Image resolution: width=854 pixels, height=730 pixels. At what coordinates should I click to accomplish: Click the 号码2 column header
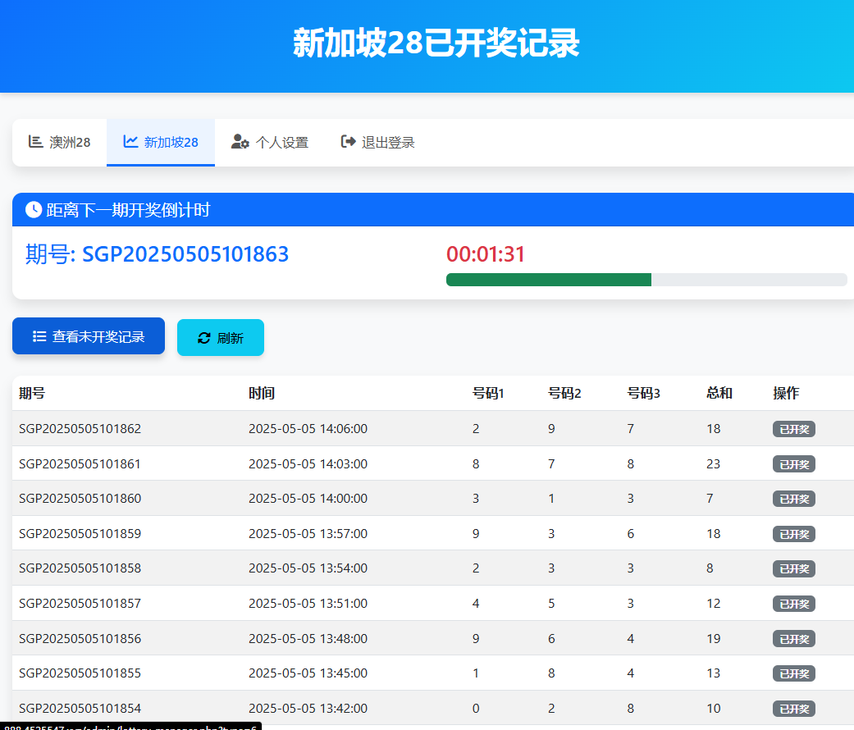click(x=564, y=393)
